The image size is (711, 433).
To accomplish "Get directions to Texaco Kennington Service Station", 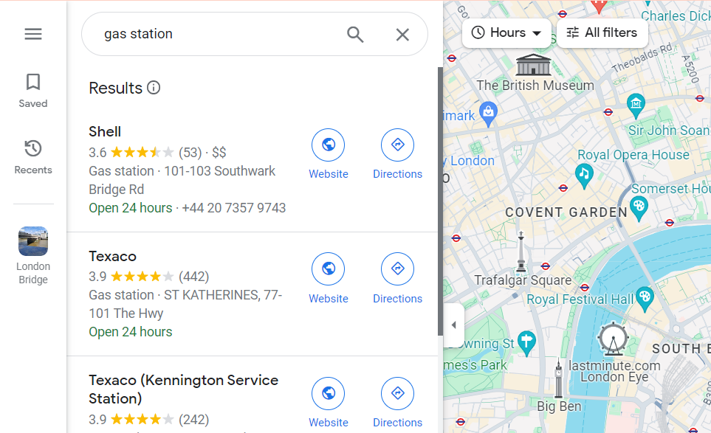I will pos(398,393).
